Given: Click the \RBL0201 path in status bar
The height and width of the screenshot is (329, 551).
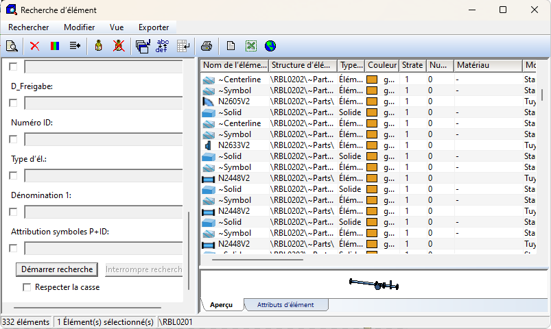Looking at the screenshot, I should 176,322.
